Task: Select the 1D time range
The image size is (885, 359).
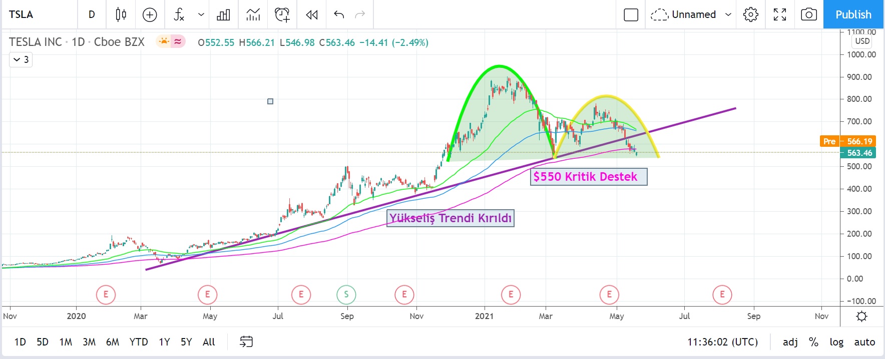Action: click(x=20, y=342)
